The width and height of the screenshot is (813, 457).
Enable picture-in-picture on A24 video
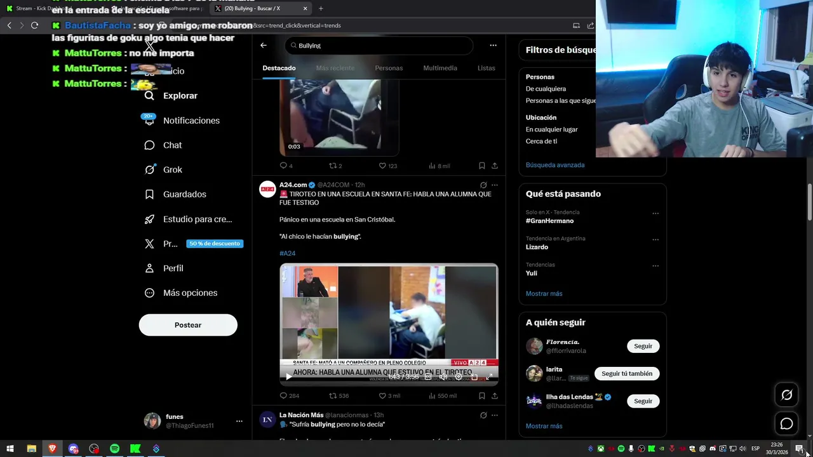pyautogui.click(x=474, y=376)
